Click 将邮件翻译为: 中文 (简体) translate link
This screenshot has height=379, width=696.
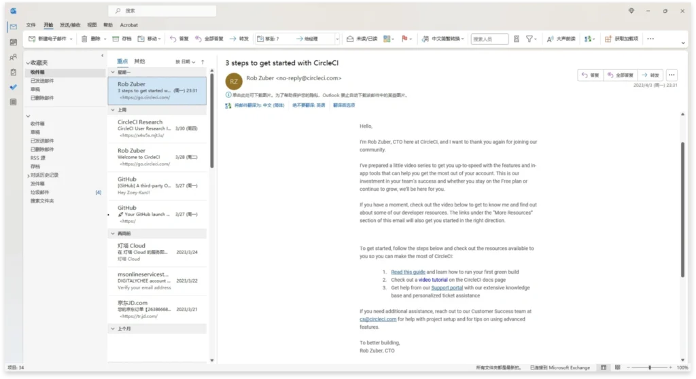pyautogui.click(x=259, y=106)
